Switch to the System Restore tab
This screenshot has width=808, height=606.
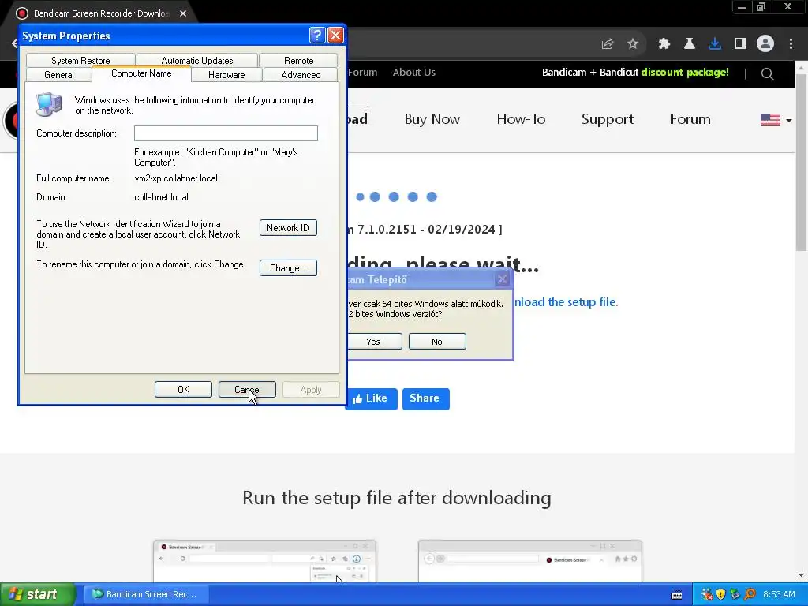click(x=81, y=60)
